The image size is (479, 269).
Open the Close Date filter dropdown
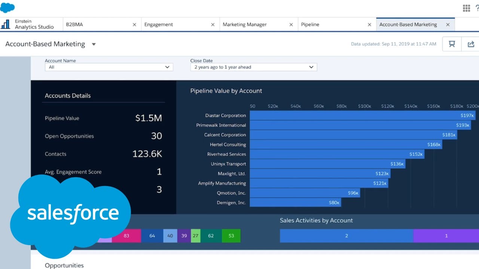[x=254, y=67]
